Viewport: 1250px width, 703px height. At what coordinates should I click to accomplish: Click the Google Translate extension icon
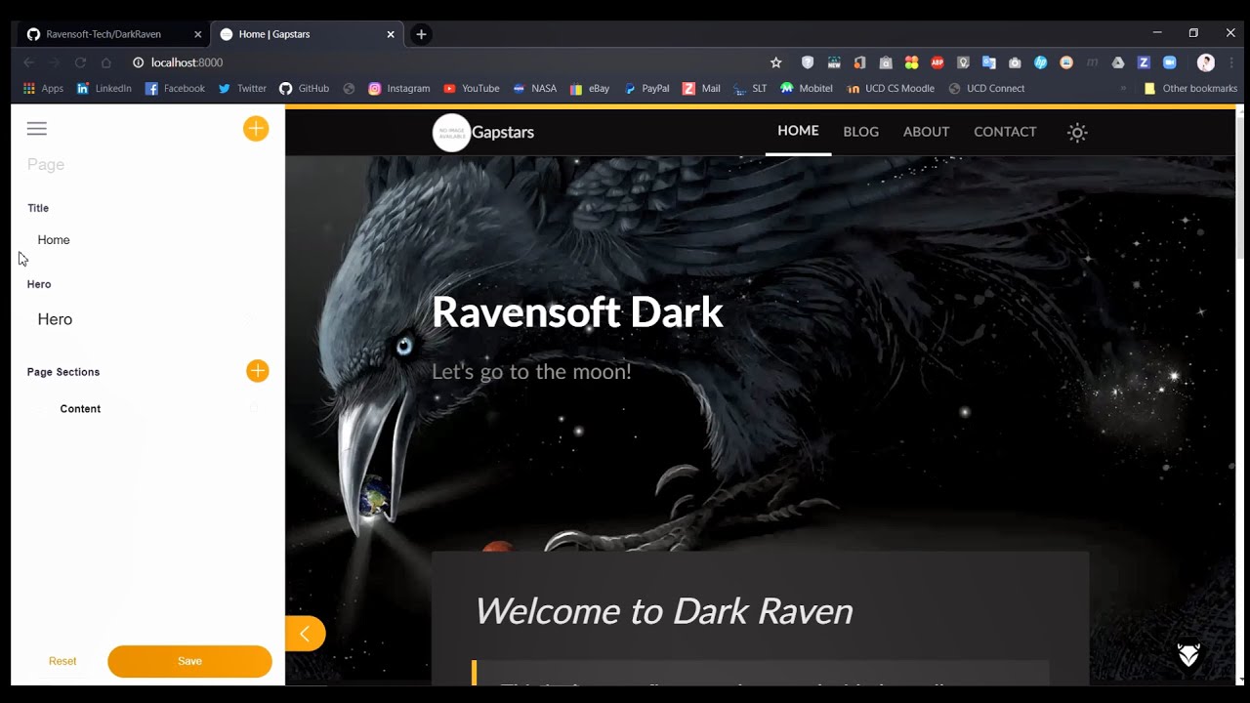pyautogui.click(x=989, y=62)
